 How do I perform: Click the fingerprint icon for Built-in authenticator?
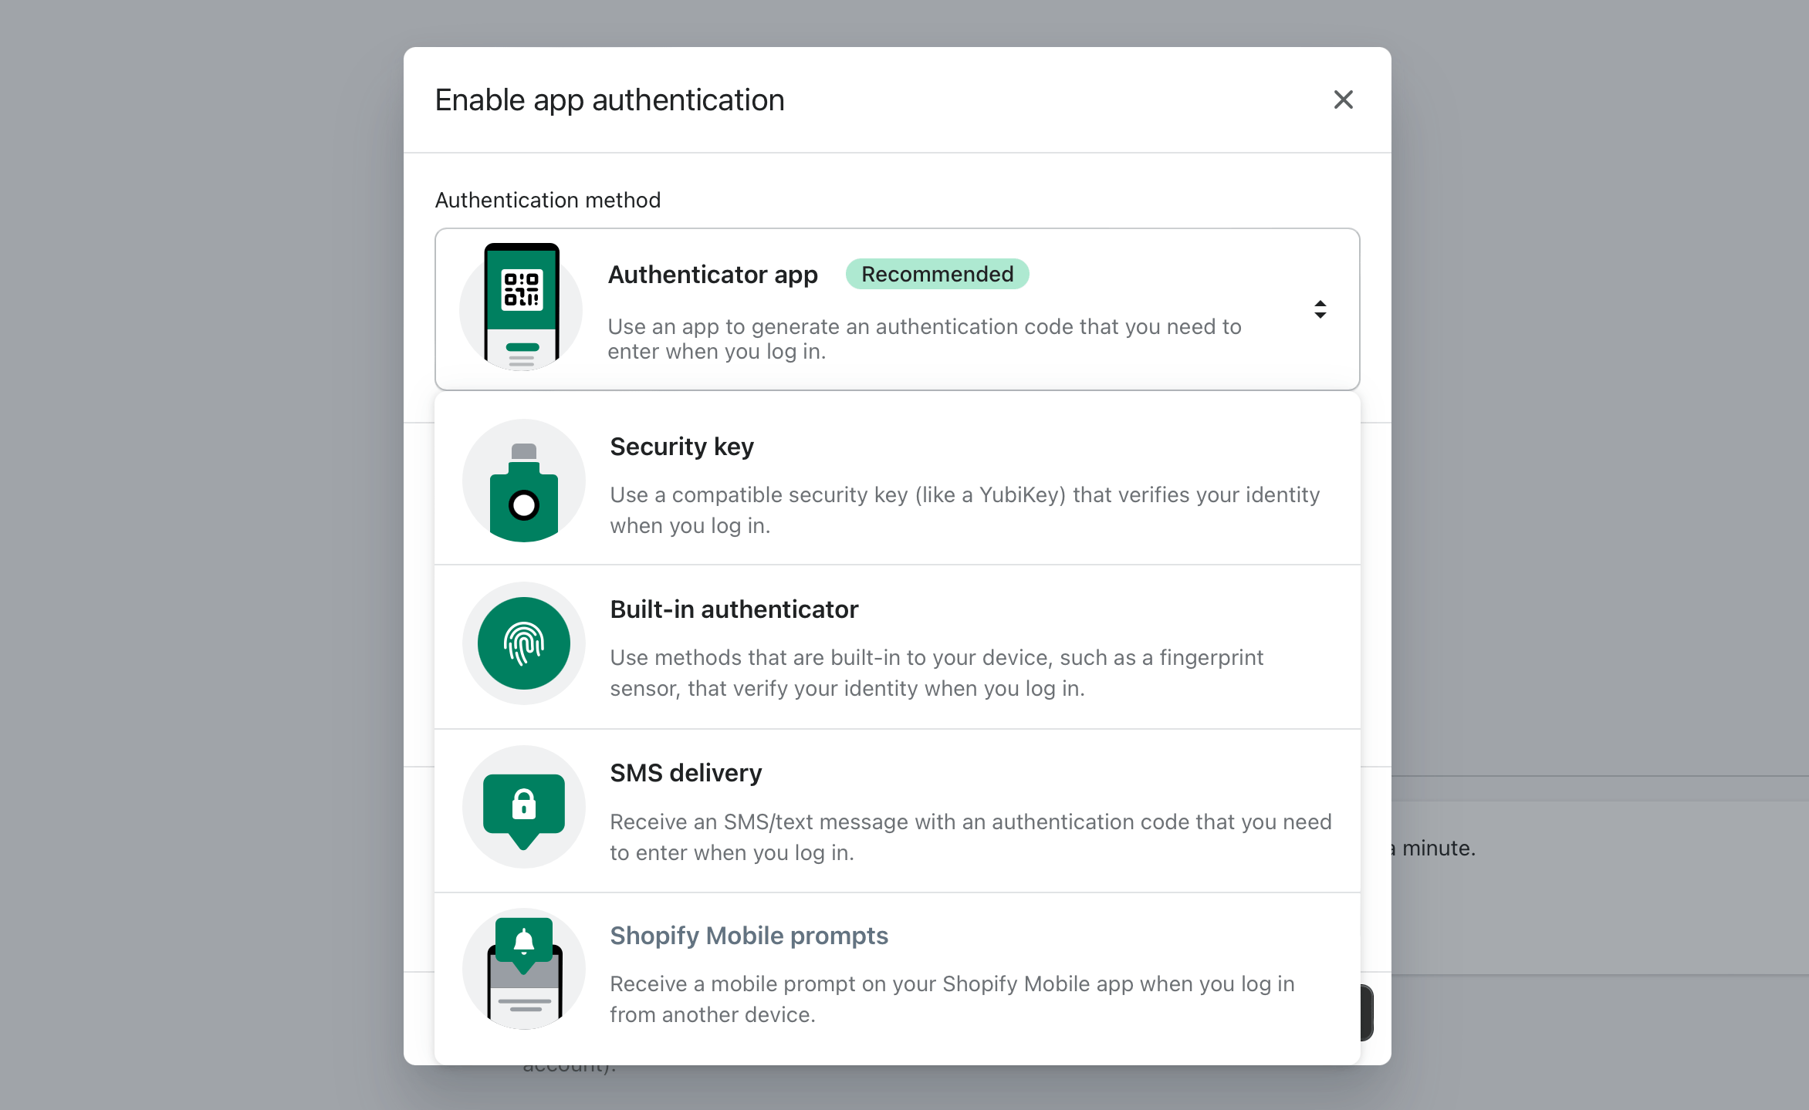coord(524,643)
